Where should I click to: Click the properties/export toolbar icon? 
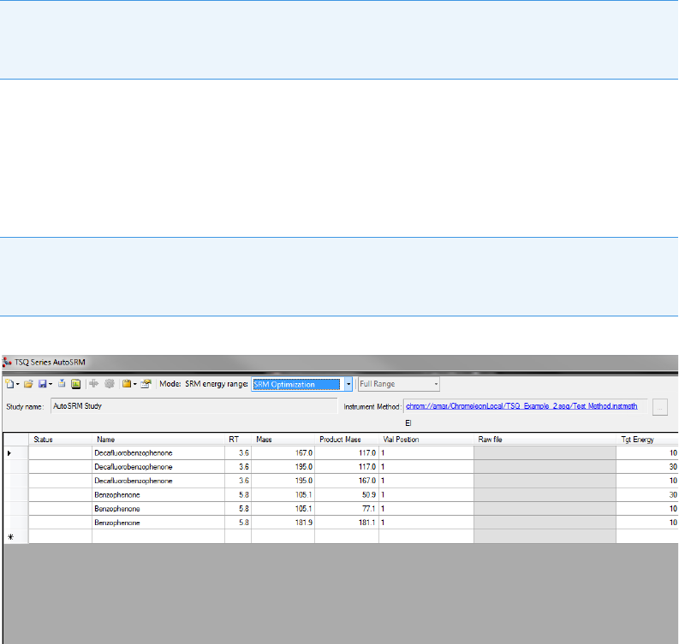click(x=146, y=384)
